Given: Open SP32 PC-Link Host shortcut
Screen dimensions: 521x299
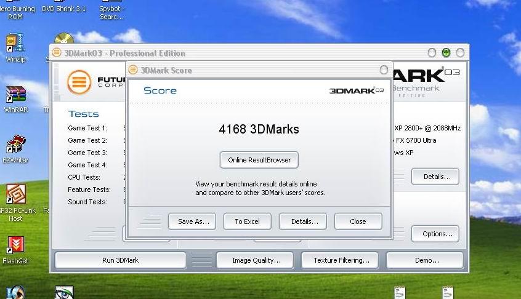Looking at the screenshot, I should [x=16, y=203].
